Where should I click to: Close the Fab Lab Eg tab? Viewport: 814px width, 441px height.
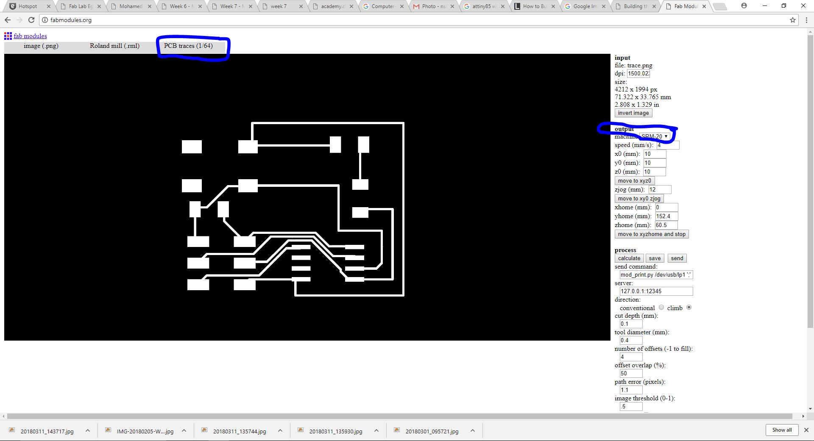(x=99, y=6)
